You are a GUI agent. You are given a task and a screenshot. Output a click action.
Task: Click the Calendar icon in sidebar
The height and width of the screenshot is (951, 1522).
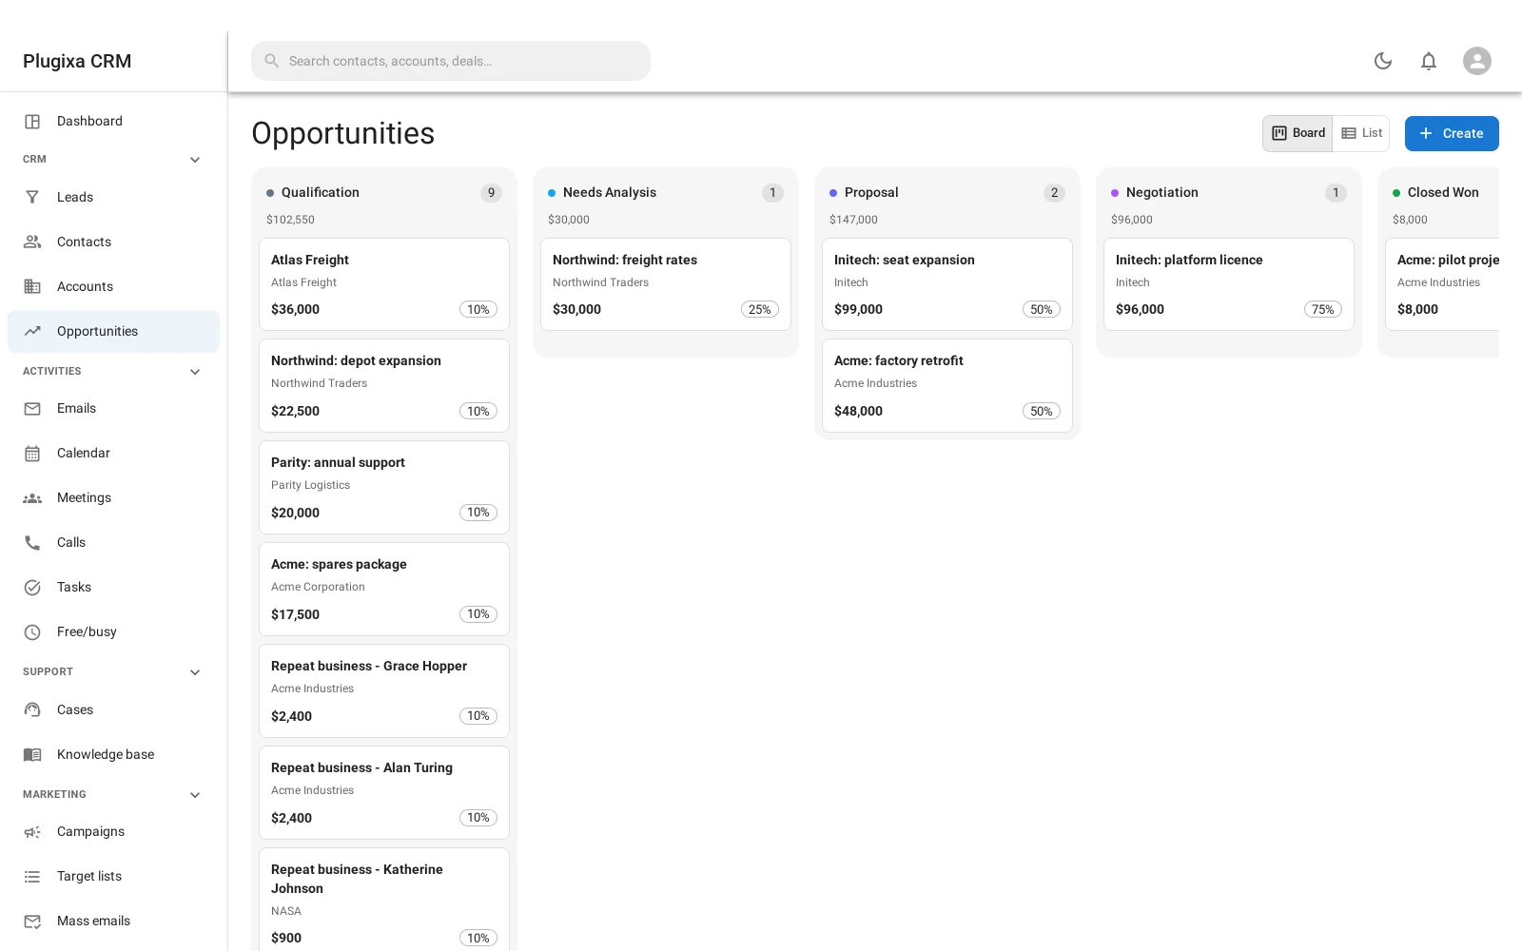32,454
